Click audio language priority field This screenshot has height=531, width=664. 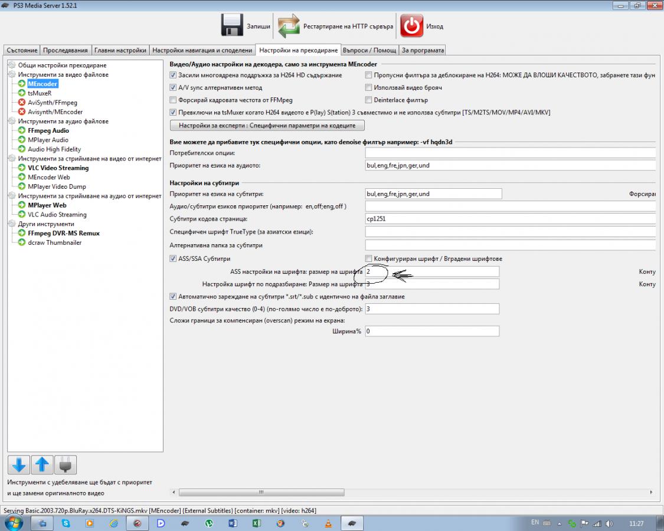tap(511, 165)
